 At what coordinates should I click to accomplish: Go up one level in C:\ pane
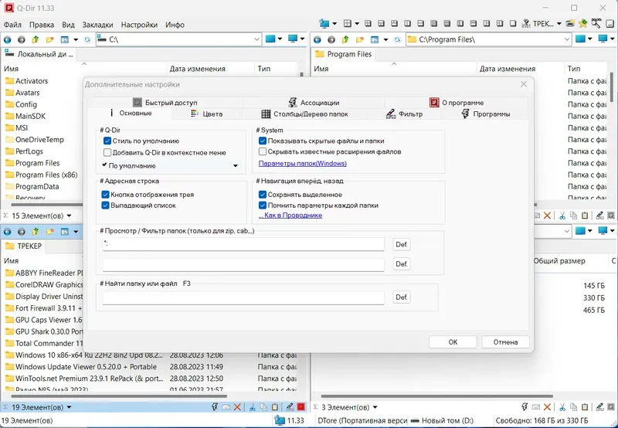(36, 39)
